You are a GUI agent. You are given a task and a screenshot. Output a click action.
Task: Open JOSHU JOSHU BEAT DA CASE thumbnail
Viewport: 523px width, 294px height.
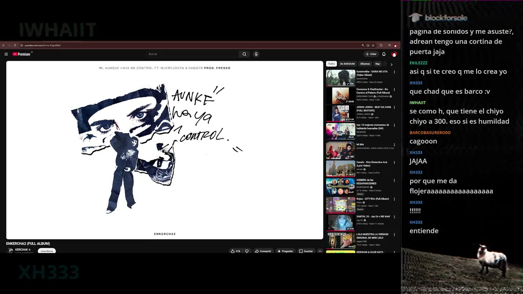click(340, 113)
